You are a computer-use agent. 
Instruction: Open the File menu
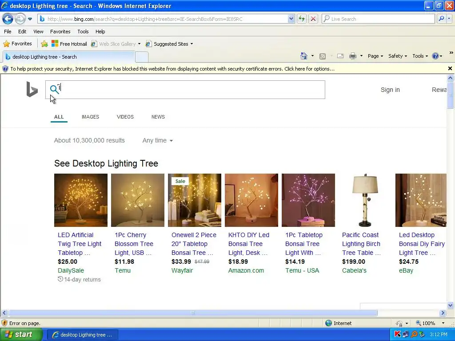coord(8,32)
